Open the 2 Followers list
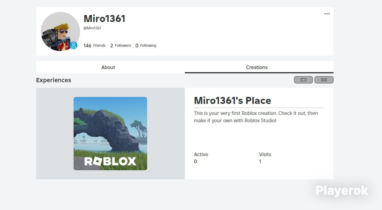The width and height of the screenshot is (382, 210). click(x=120, y=46)
